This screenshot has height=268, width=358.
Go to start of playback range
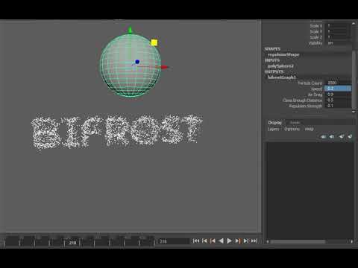coord(196,240)
